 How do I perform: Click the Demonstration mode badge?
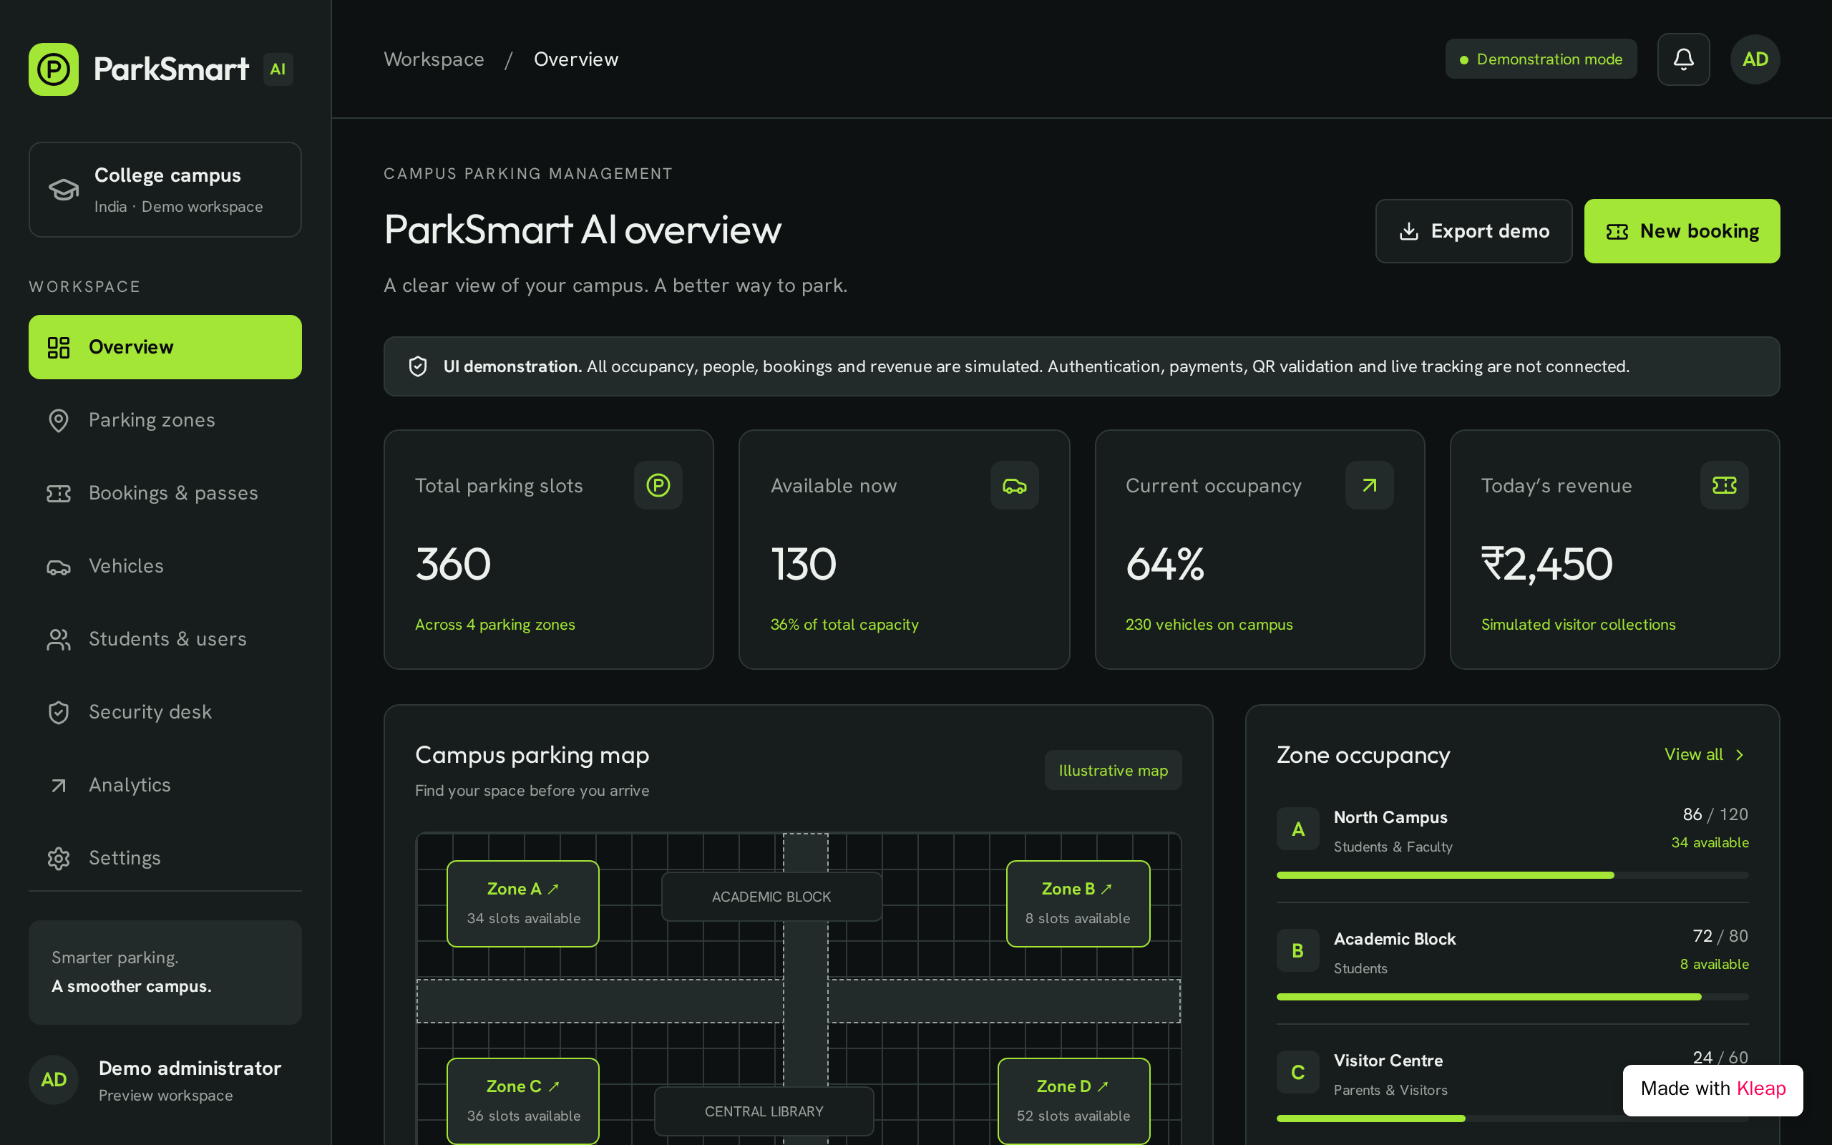coord(1541,59)
